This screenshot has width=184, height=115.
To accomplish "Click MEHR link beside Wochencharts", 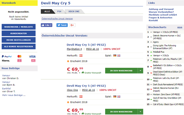I will 180,27.
